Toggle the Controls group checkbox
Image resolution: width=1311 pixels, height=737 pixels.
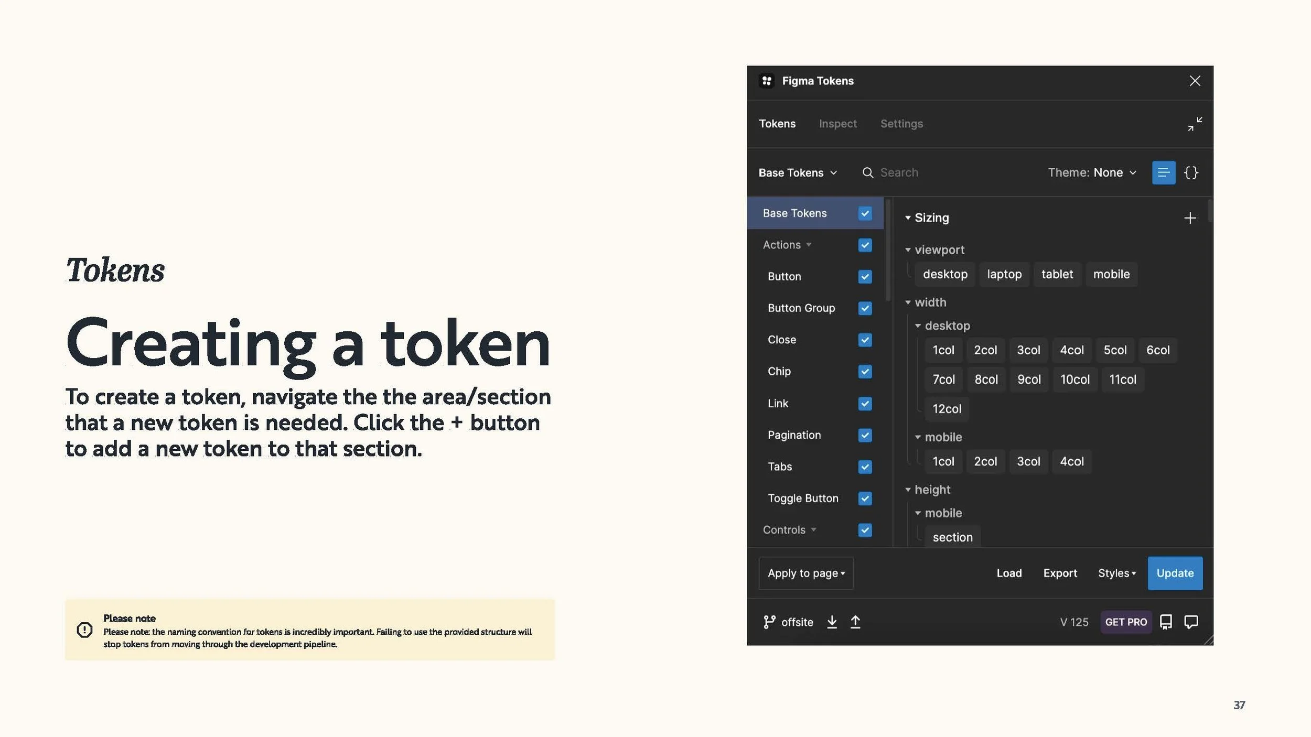(865, 530)
